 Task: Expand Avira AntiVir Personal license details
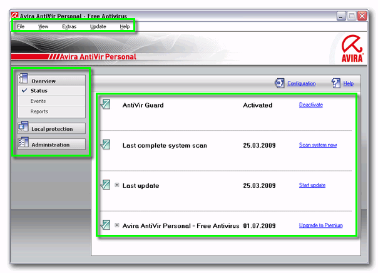point(117,225)
